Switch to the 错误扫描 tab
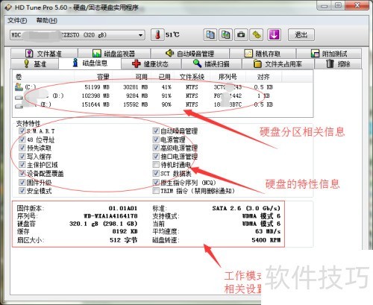This screenshot has width=373, height=305. pos(212,64)
